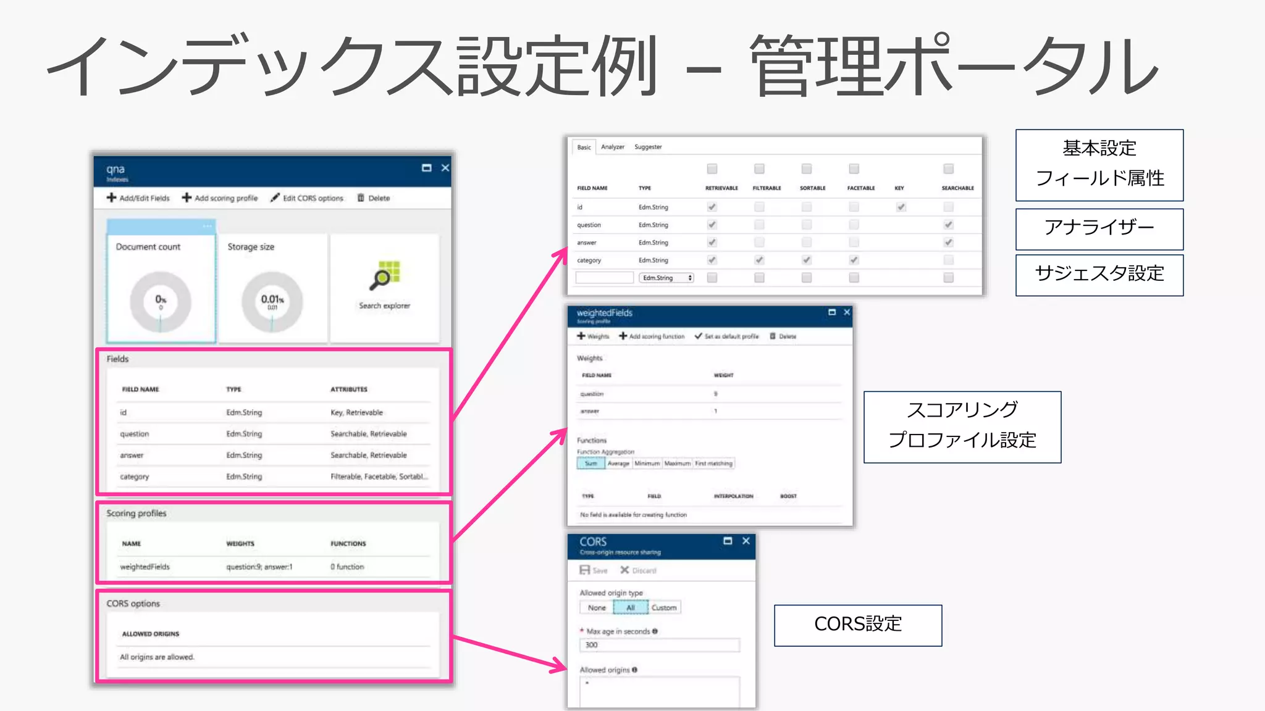The width and height of the screenshot is (1265, 711).
Task: Switch to the Analyzer tab
Action: pyautogui.click(x=613, y=147)
